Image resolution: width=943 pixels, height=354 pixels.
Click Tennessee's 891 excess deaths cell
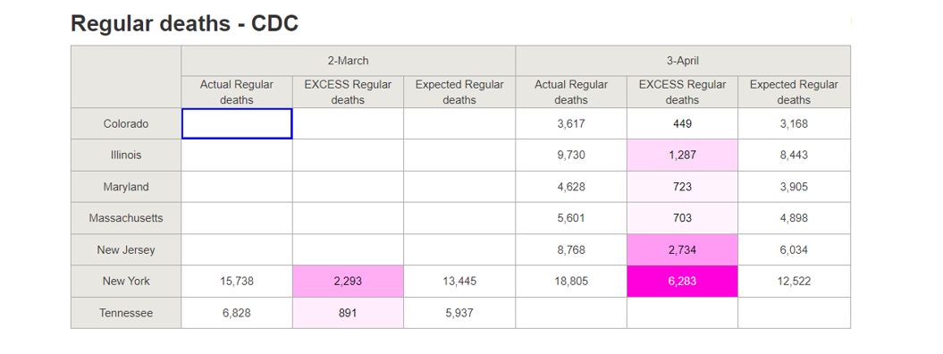349,313
